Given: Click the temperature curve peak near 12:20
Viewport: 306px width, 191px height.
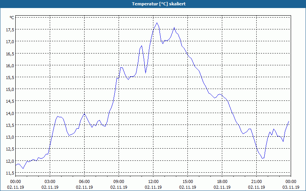Looking at the screenshot, I should 157,23.
